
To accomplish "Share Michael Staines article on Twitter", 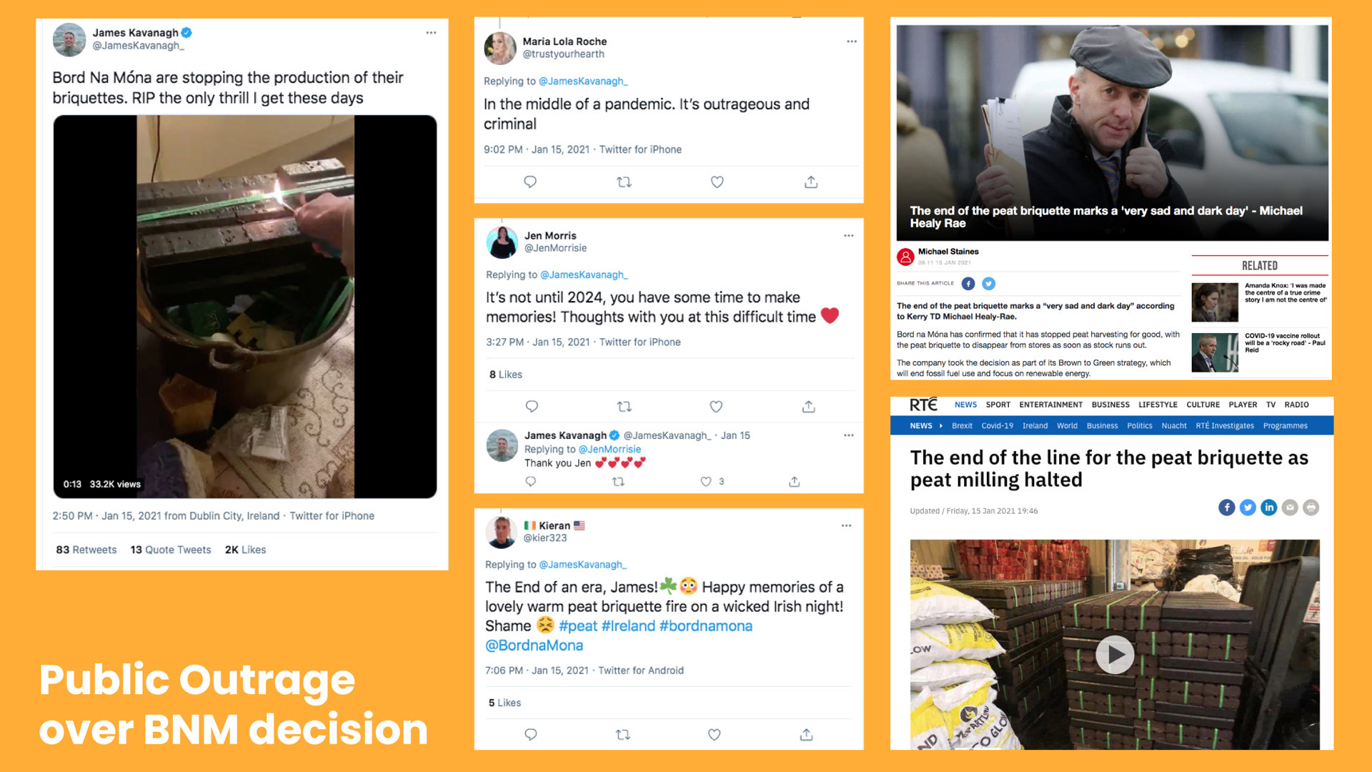I will pos(988,284).
